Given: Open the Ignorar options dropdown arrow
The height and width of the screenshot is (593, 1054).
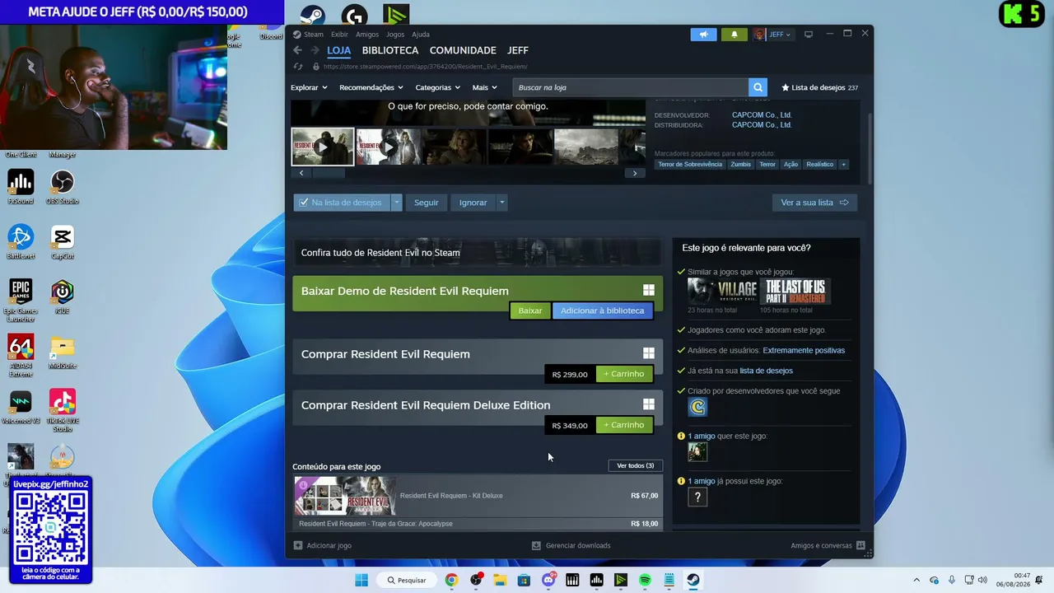Looking at the screenshot, I should (501, 203).
